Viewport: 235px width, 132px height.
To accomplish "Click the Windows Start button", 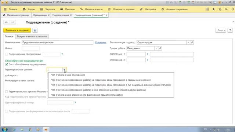I will [x=5, y=129].
